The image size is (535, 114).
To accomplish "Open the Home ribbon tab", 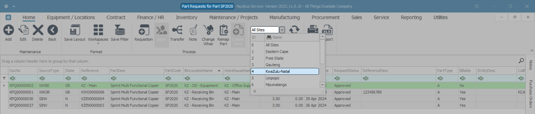I will pos(29,18).
